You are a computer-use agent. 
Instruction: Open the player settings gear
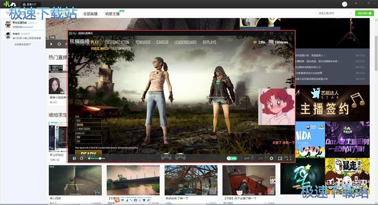click(x=271, y=158)
